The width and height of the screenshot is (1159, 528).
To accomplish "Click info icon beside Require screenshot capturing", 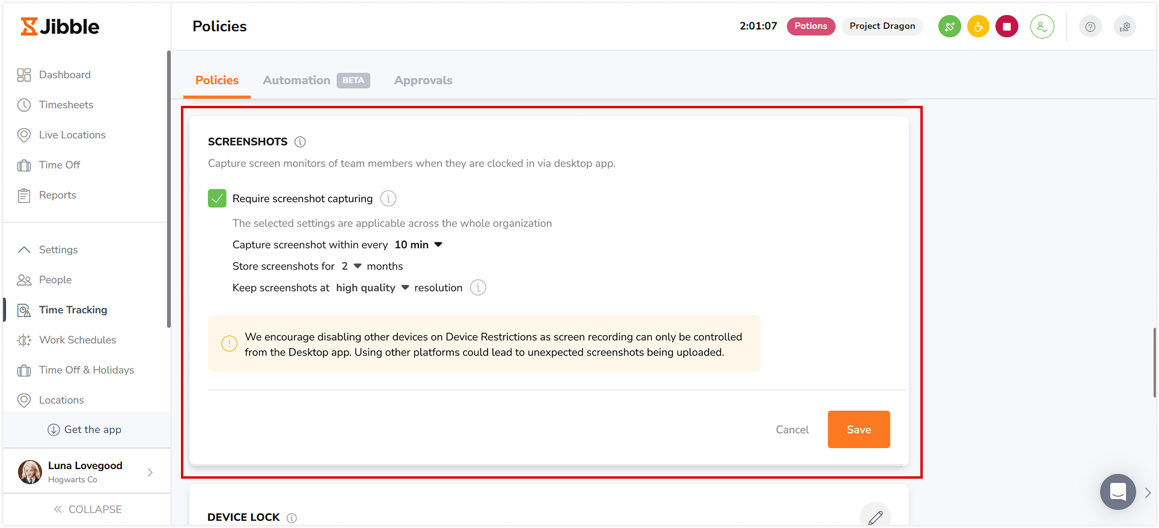I will [x=388, y=198].
